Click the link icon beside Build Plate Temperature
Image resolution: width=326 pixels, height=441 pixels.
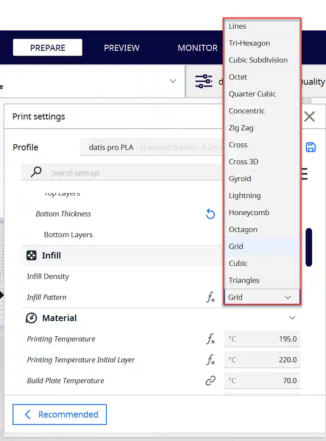(x=210, y=381)
